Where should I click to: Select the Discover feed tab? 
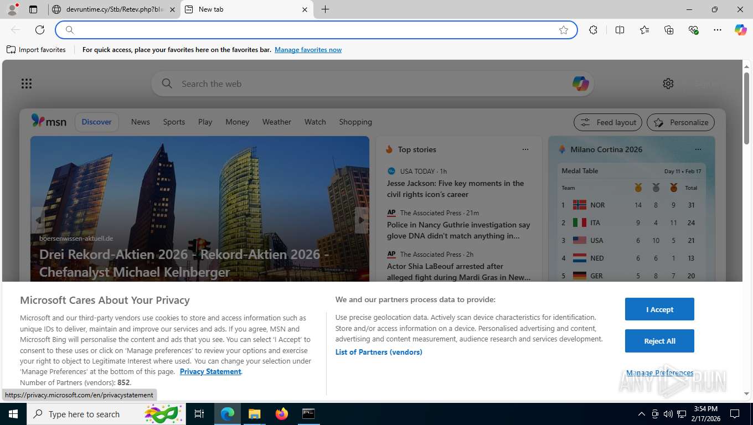click(97, 122)
